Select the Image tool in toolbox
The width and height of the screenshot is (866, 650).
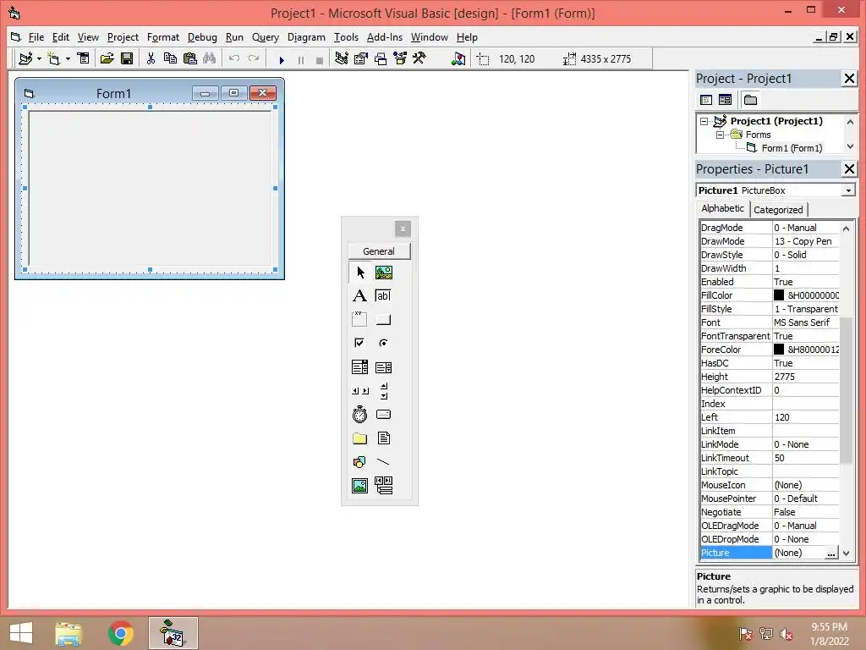[359, 486]
